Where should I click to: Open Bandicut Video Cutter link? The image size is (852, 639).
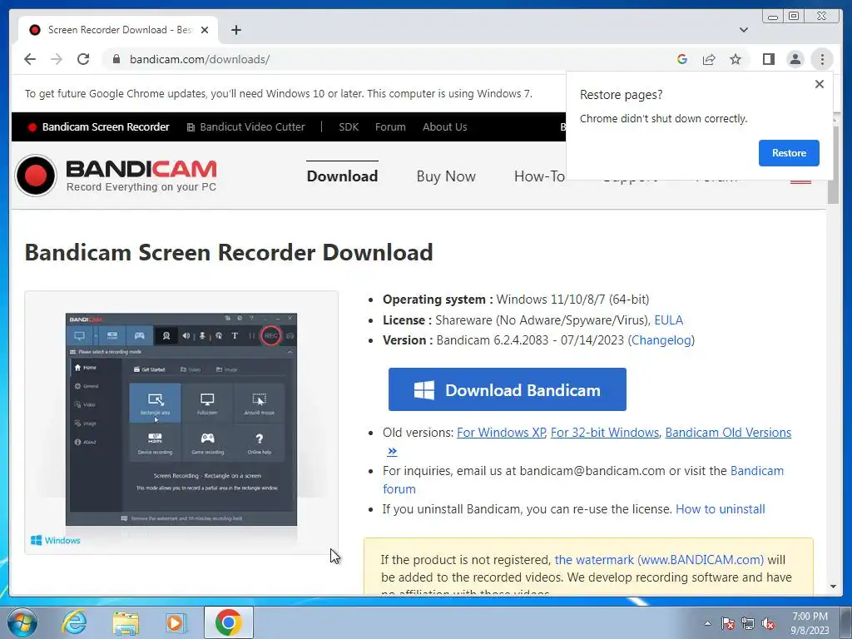coord(245,127)
